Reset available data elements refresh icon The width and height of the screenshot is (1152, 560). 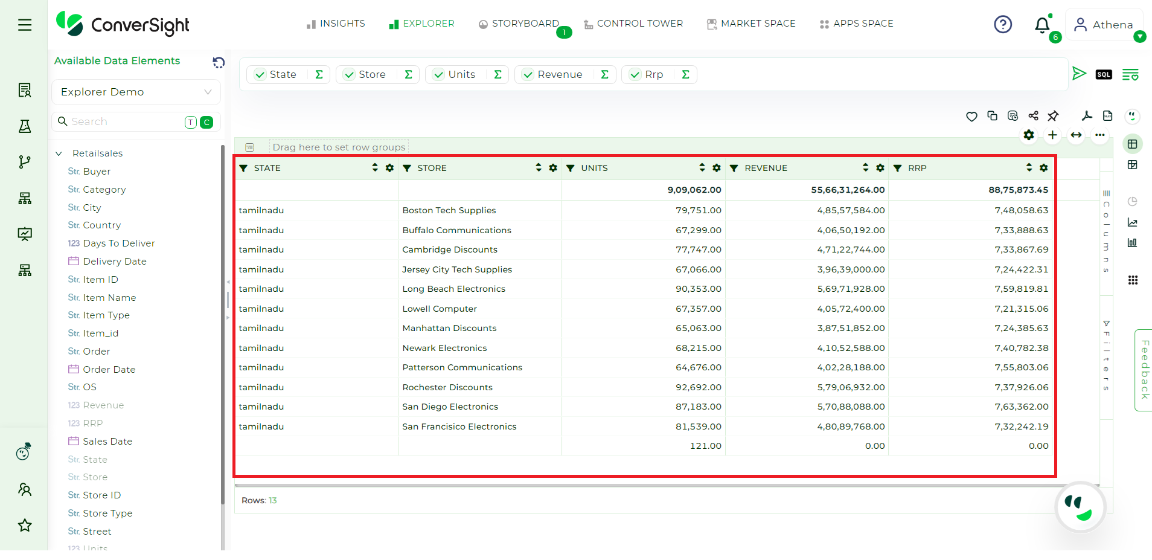pos(219,62)
